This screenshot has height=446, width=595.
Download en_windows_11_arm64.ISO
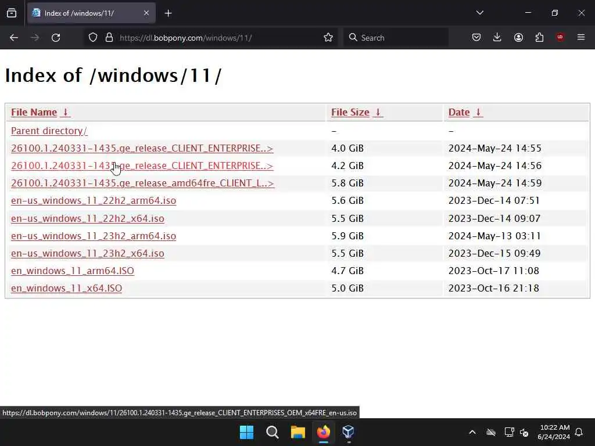[x=73, y=271]
